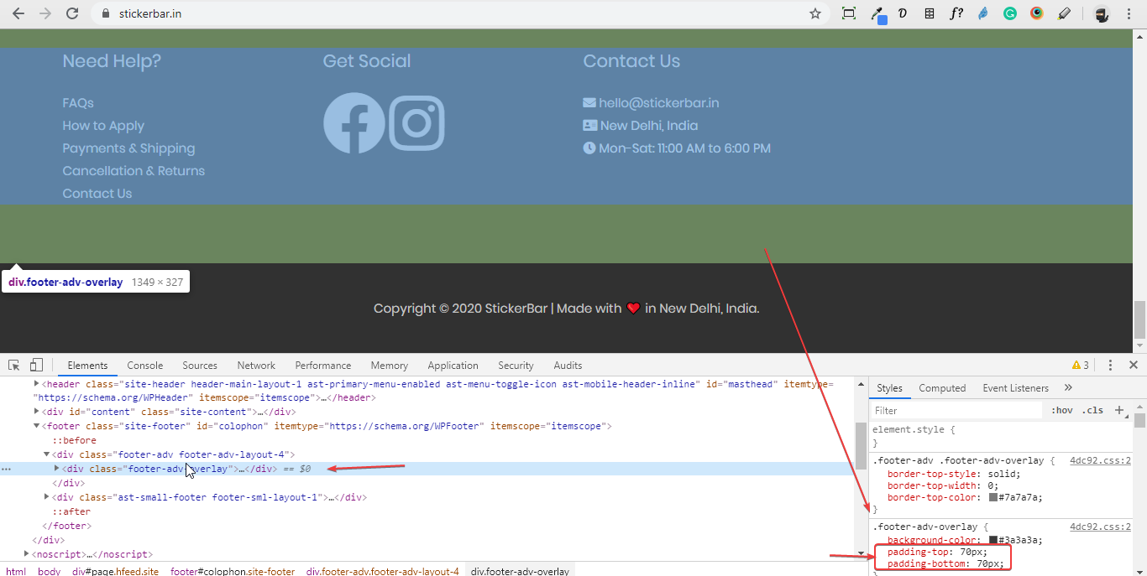The image size is (1147, 576).
Task: Go back to the previous page
Action: click(x=18, y=13)
